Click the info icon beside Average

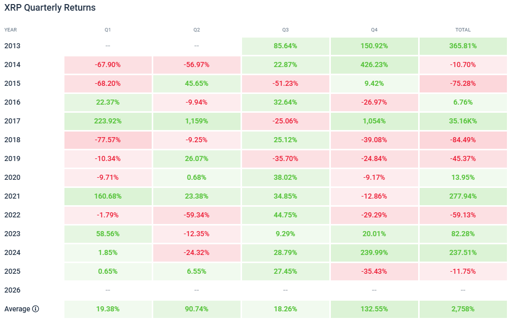coord(36,309)
